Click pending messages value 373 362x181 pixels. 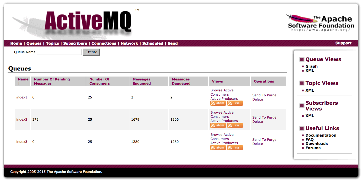35,119
